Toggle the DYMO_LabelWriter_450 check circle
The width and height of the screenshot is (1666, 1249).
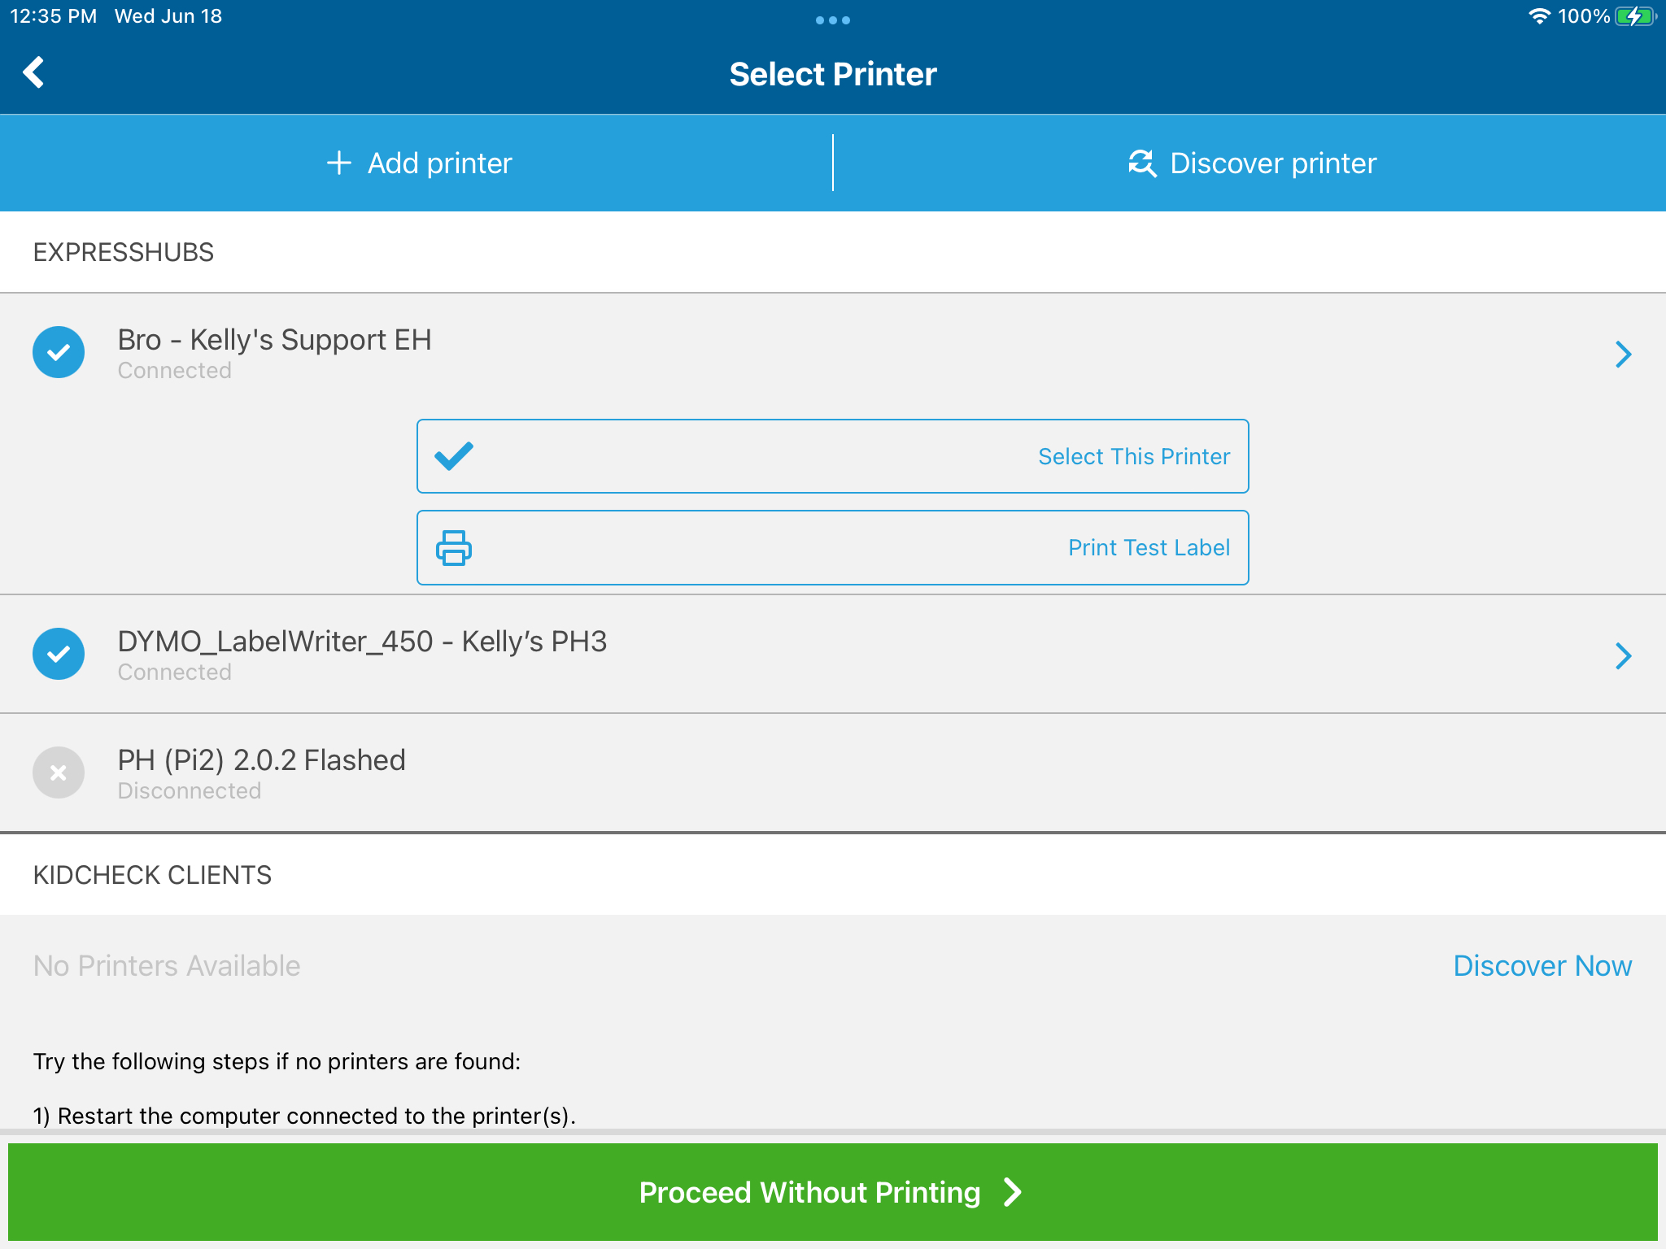59,654
